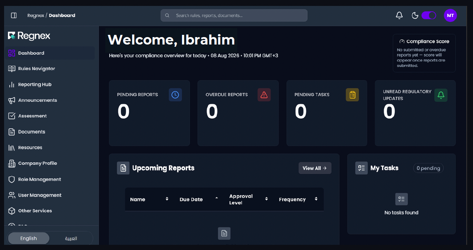
Task: Focus the search rules and reports field
Action: point(234,16)
